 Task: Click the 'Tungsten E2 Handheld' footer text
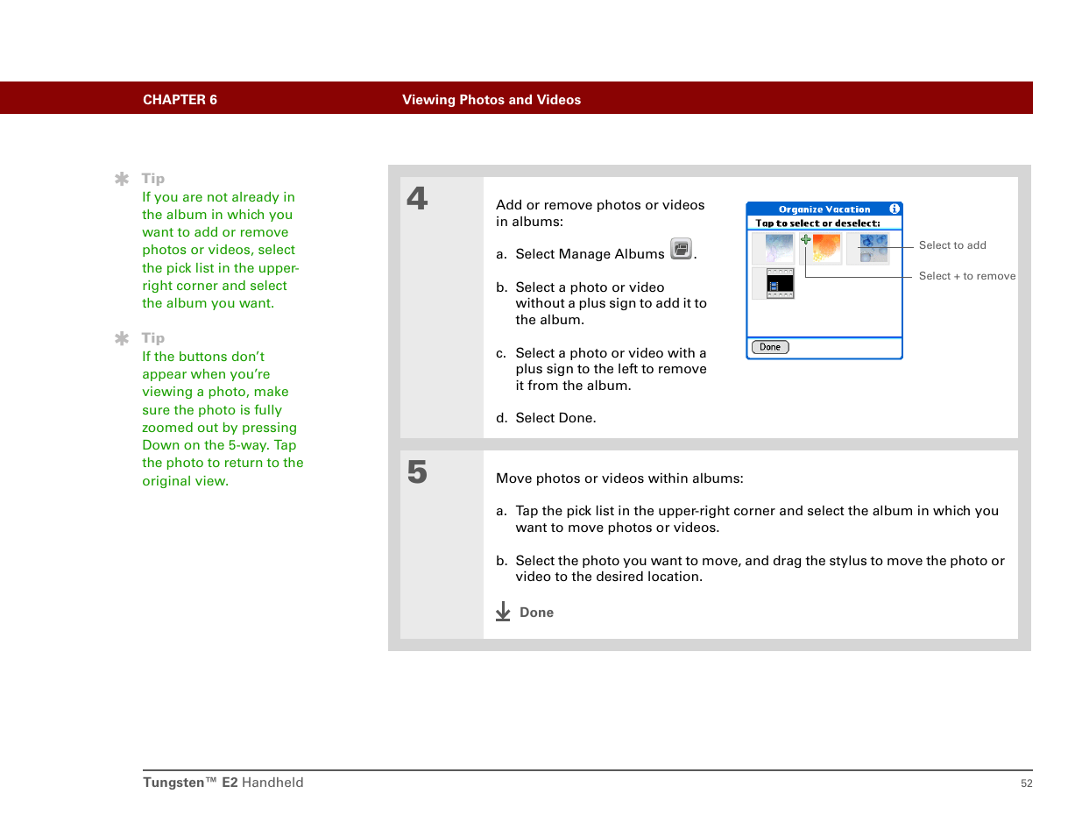coord(223,783)
